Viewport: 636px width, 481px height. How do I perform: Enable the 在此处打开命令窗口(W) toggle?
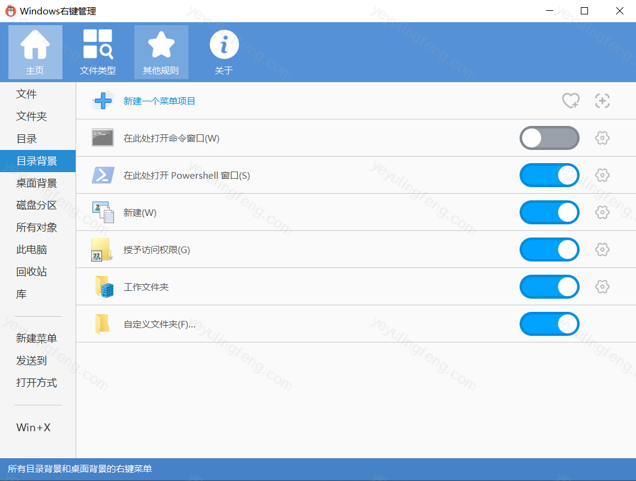[x=549, y=138]
